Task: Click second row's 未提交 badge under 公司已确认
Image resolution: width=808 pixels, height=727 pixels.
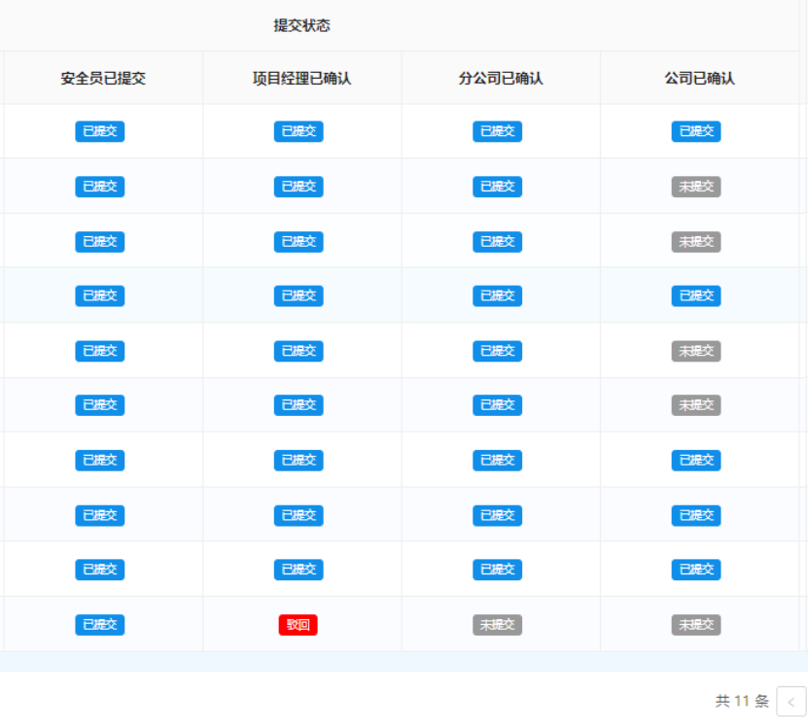Action: tap(695, 187)
